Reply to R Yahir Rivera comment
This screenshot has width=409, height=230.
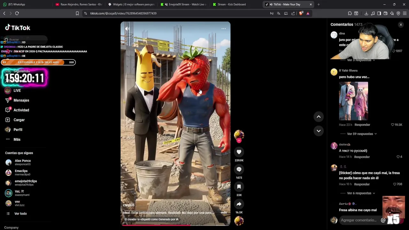tap(362, 125)
